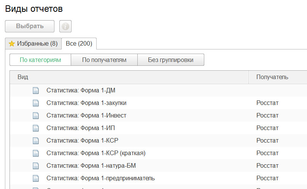Click document icon for Форма 1-натура-БМ
307x189 pixels.
36,165
